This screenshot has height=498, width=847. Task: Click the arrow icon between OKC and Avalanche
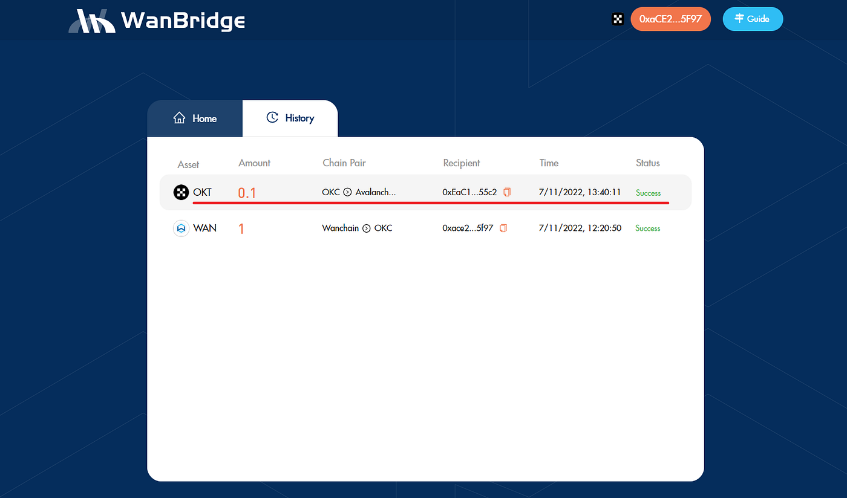347,193
